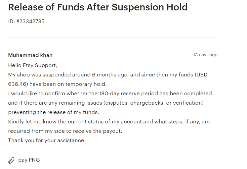Click the text preventing the release of my funds

pos(53,112)
